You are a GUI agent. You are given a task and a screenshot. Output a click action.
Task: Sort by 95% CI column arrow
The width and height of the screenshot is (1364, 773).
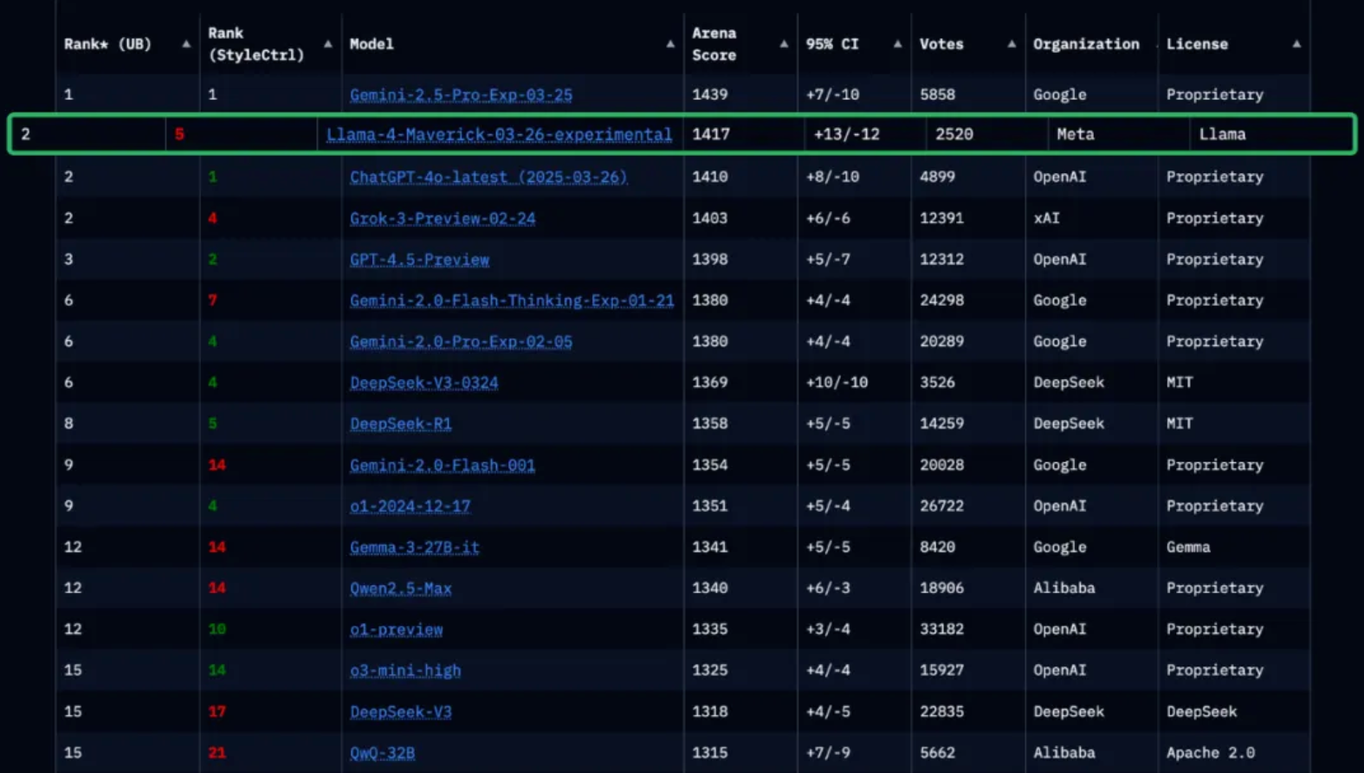tap(897, 44)
